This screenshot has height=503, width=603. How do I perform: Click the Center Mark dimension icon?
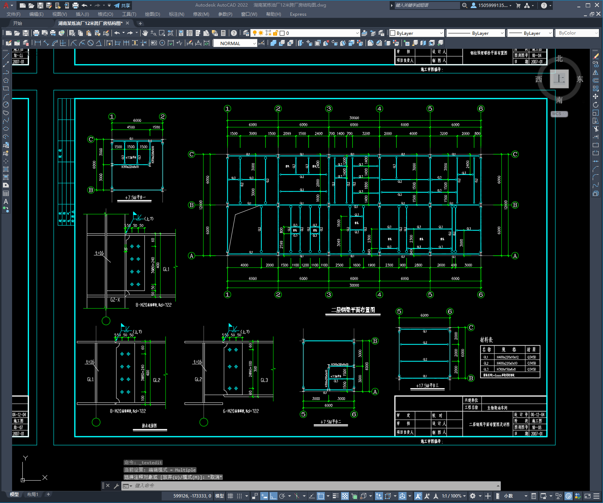click(162, 43)
